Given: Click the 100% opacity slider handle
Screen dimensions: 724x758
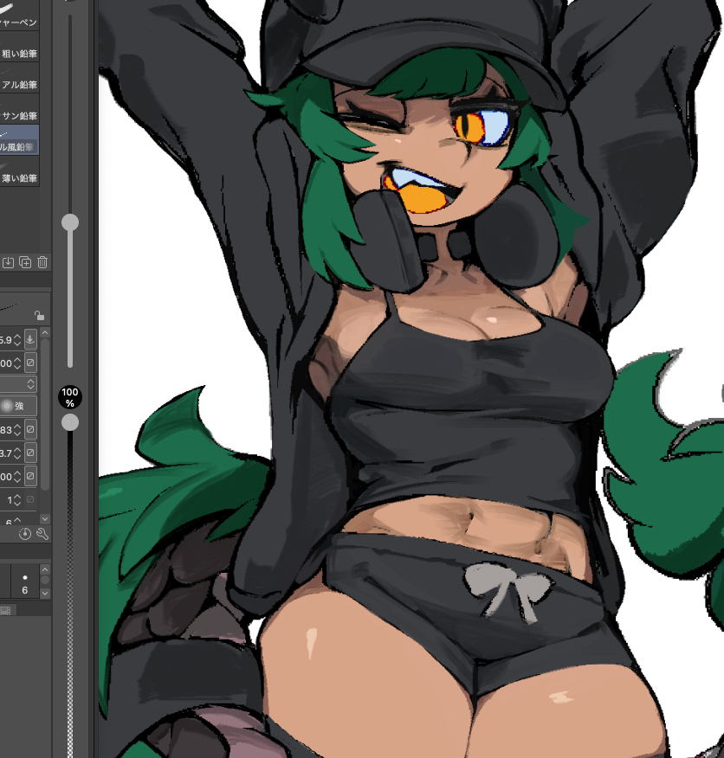Looking at the screenshot, I should pyautogui.click(x=70, y=422).
